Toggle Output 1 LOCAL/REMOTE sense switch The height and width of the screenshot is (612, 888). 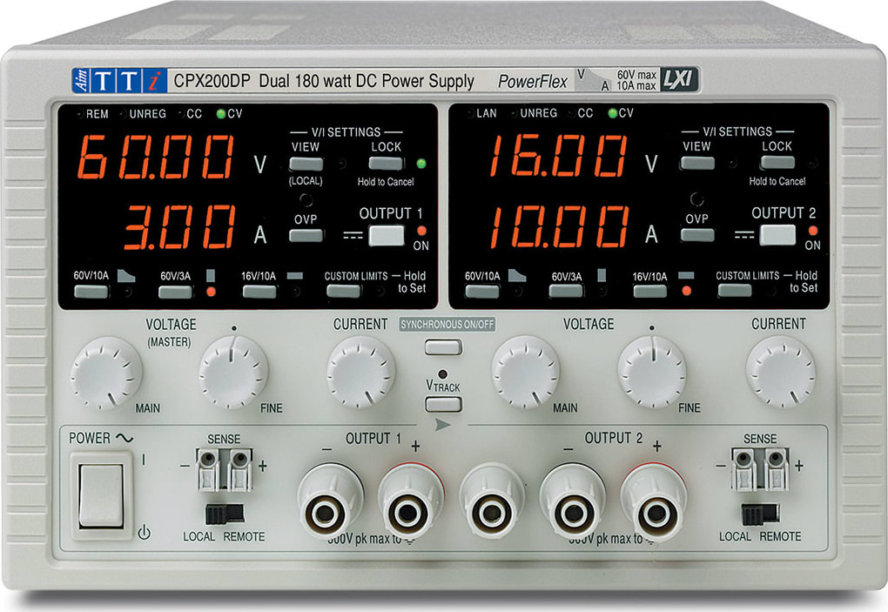pyautogui.click(x=225, y=514)
